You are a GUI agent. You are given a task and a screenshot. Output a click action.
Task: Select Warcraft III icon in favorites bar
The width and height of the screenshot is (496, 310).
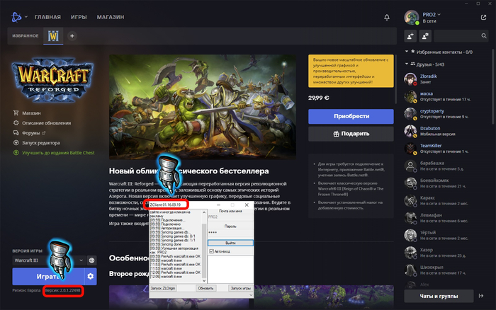pos(53,35)
